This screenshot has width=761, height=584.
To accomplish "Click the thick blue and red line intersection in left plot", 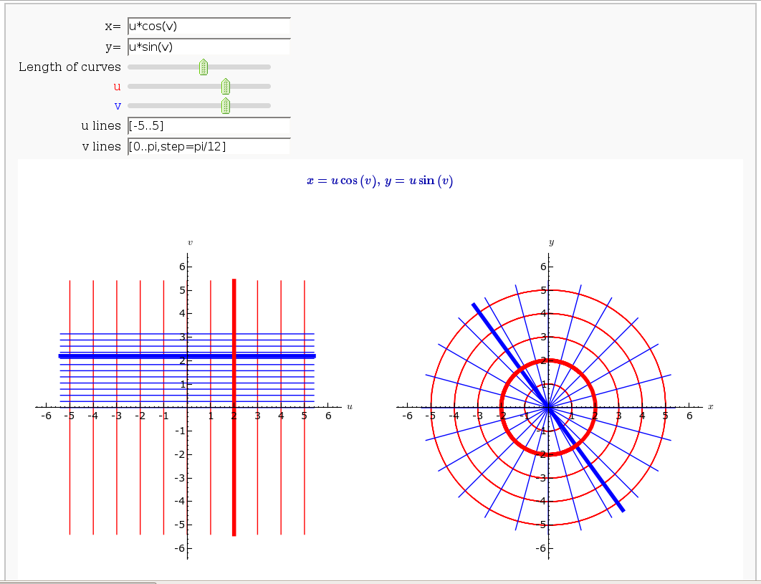I will click(234, 355).
